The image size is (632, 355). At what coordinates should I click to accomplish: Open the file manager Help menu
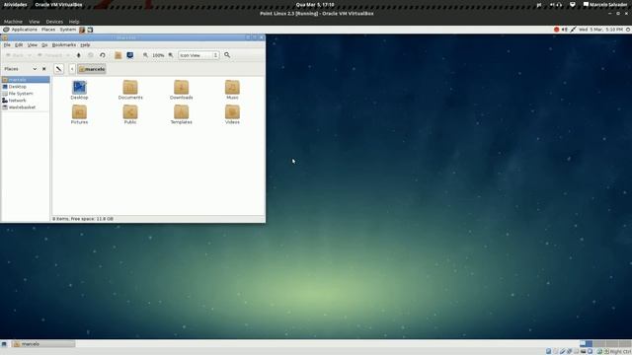click(85, 45)
